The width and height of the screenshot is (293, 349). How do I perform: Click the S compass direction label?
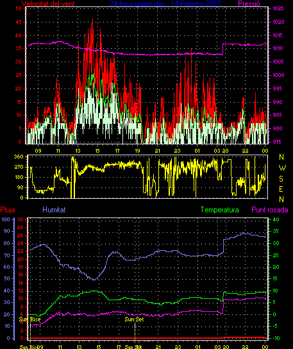pyautogui.click(x=281, y=178)
